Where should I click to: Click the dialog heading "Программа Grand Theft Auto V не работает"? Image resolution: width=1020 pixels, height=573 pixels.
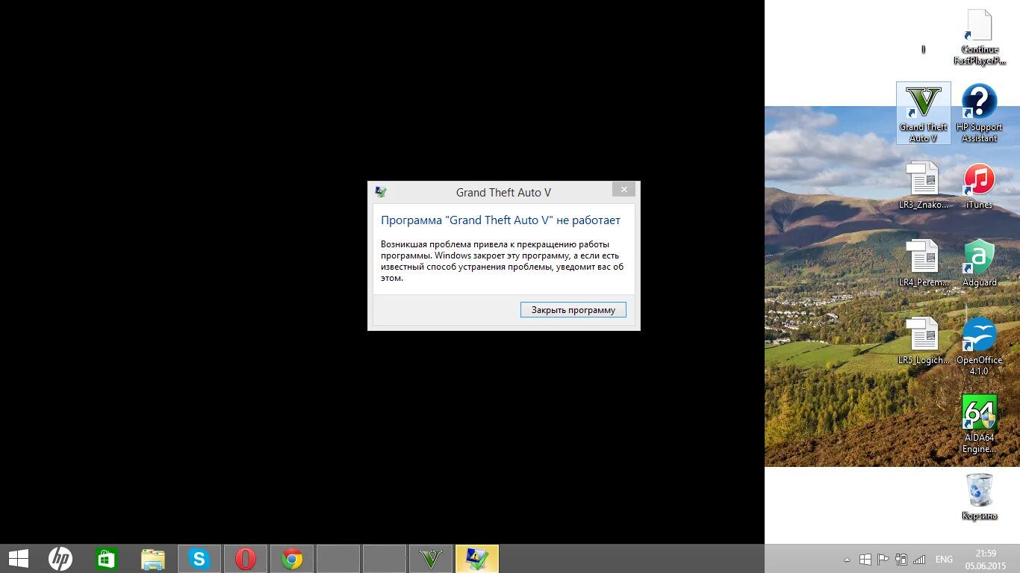500,220
